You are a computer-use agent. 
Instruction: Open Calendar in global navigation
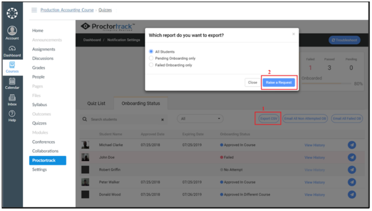click(12, 83)
